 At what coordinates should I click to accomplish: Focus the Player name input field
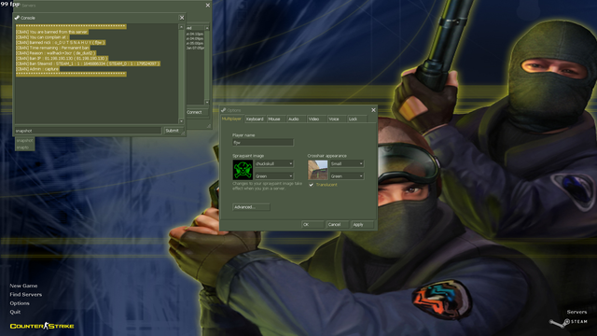(263, 143)
